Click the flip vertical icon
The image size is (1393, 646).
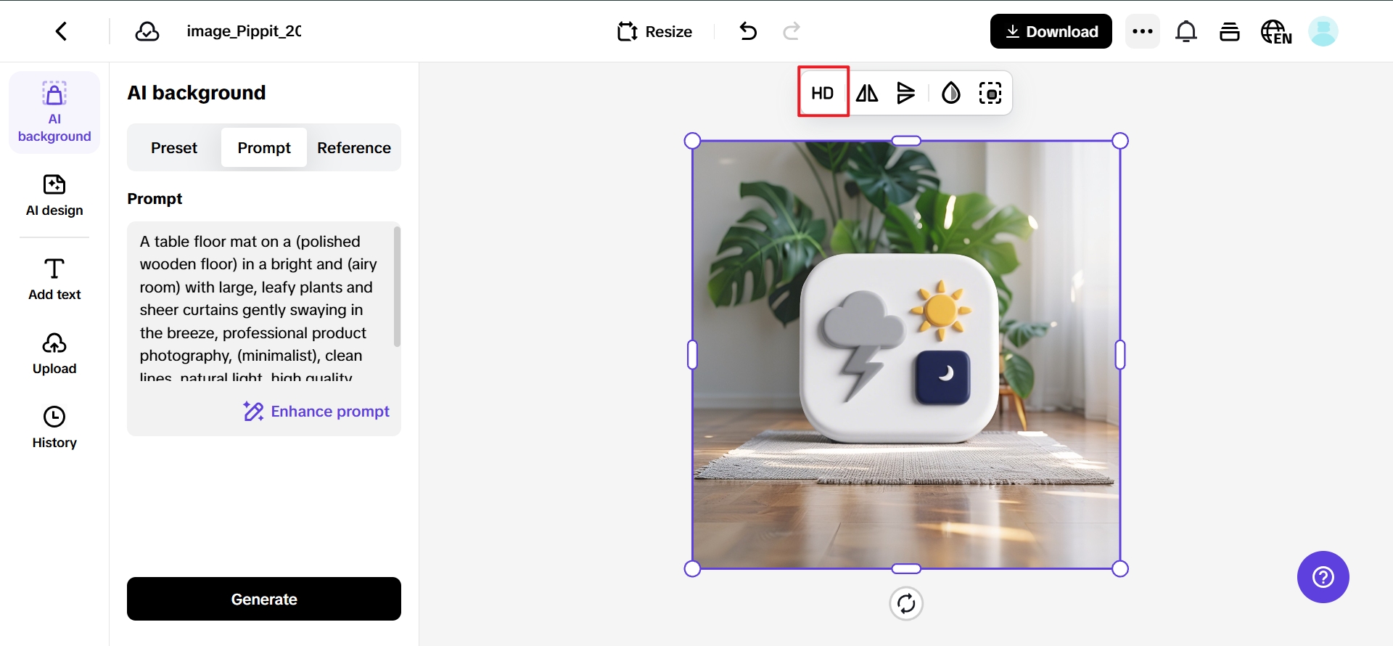pyautogui.click(x=905, y=93)
